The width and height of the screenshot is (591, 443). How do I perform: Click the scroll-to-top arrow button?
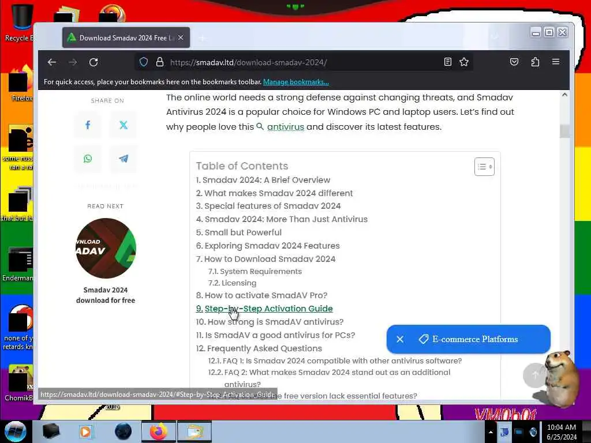pyautogui.click(x=535, y=375)
